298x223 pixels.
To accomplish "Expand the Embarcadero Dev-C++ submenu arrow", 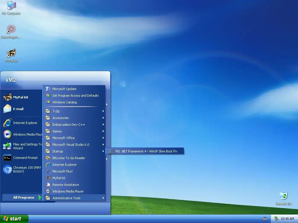I will point(103,124).
